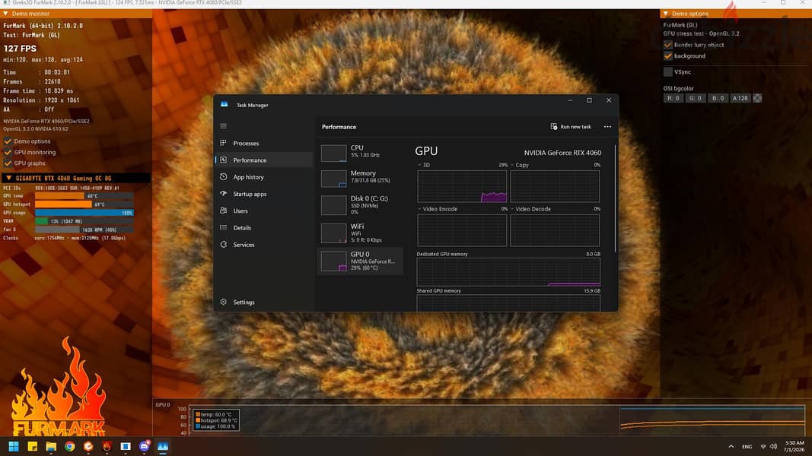The height and width of the screenshot is (456, 812).
Task: Click the Services gear icon in Task Manager
Action: pyautogui.click(x=223, y=245)
